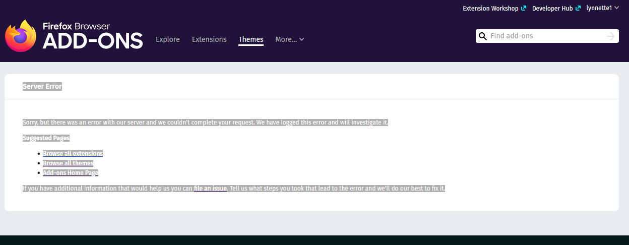This screenshot has height=245, width=629.
Task: Open the Extensions section
Action: 209,39
